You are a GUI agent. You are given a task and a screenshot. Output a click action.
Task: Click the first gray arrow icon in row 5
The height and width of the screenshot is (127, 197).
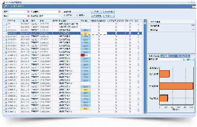(x=99, y=36)
